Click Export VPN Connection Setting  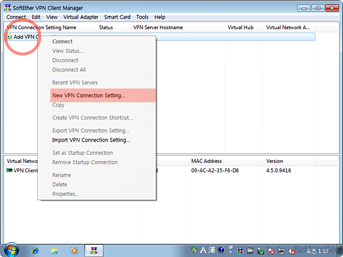(x=103, y=131)
